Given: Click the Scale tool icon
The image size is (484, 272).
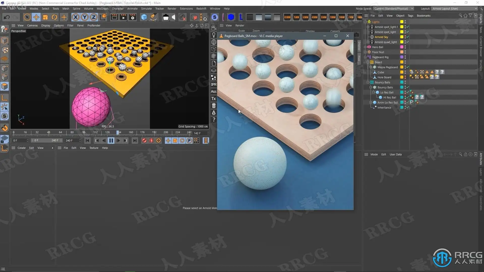Looking at the screenshot, I should point(45,17).
